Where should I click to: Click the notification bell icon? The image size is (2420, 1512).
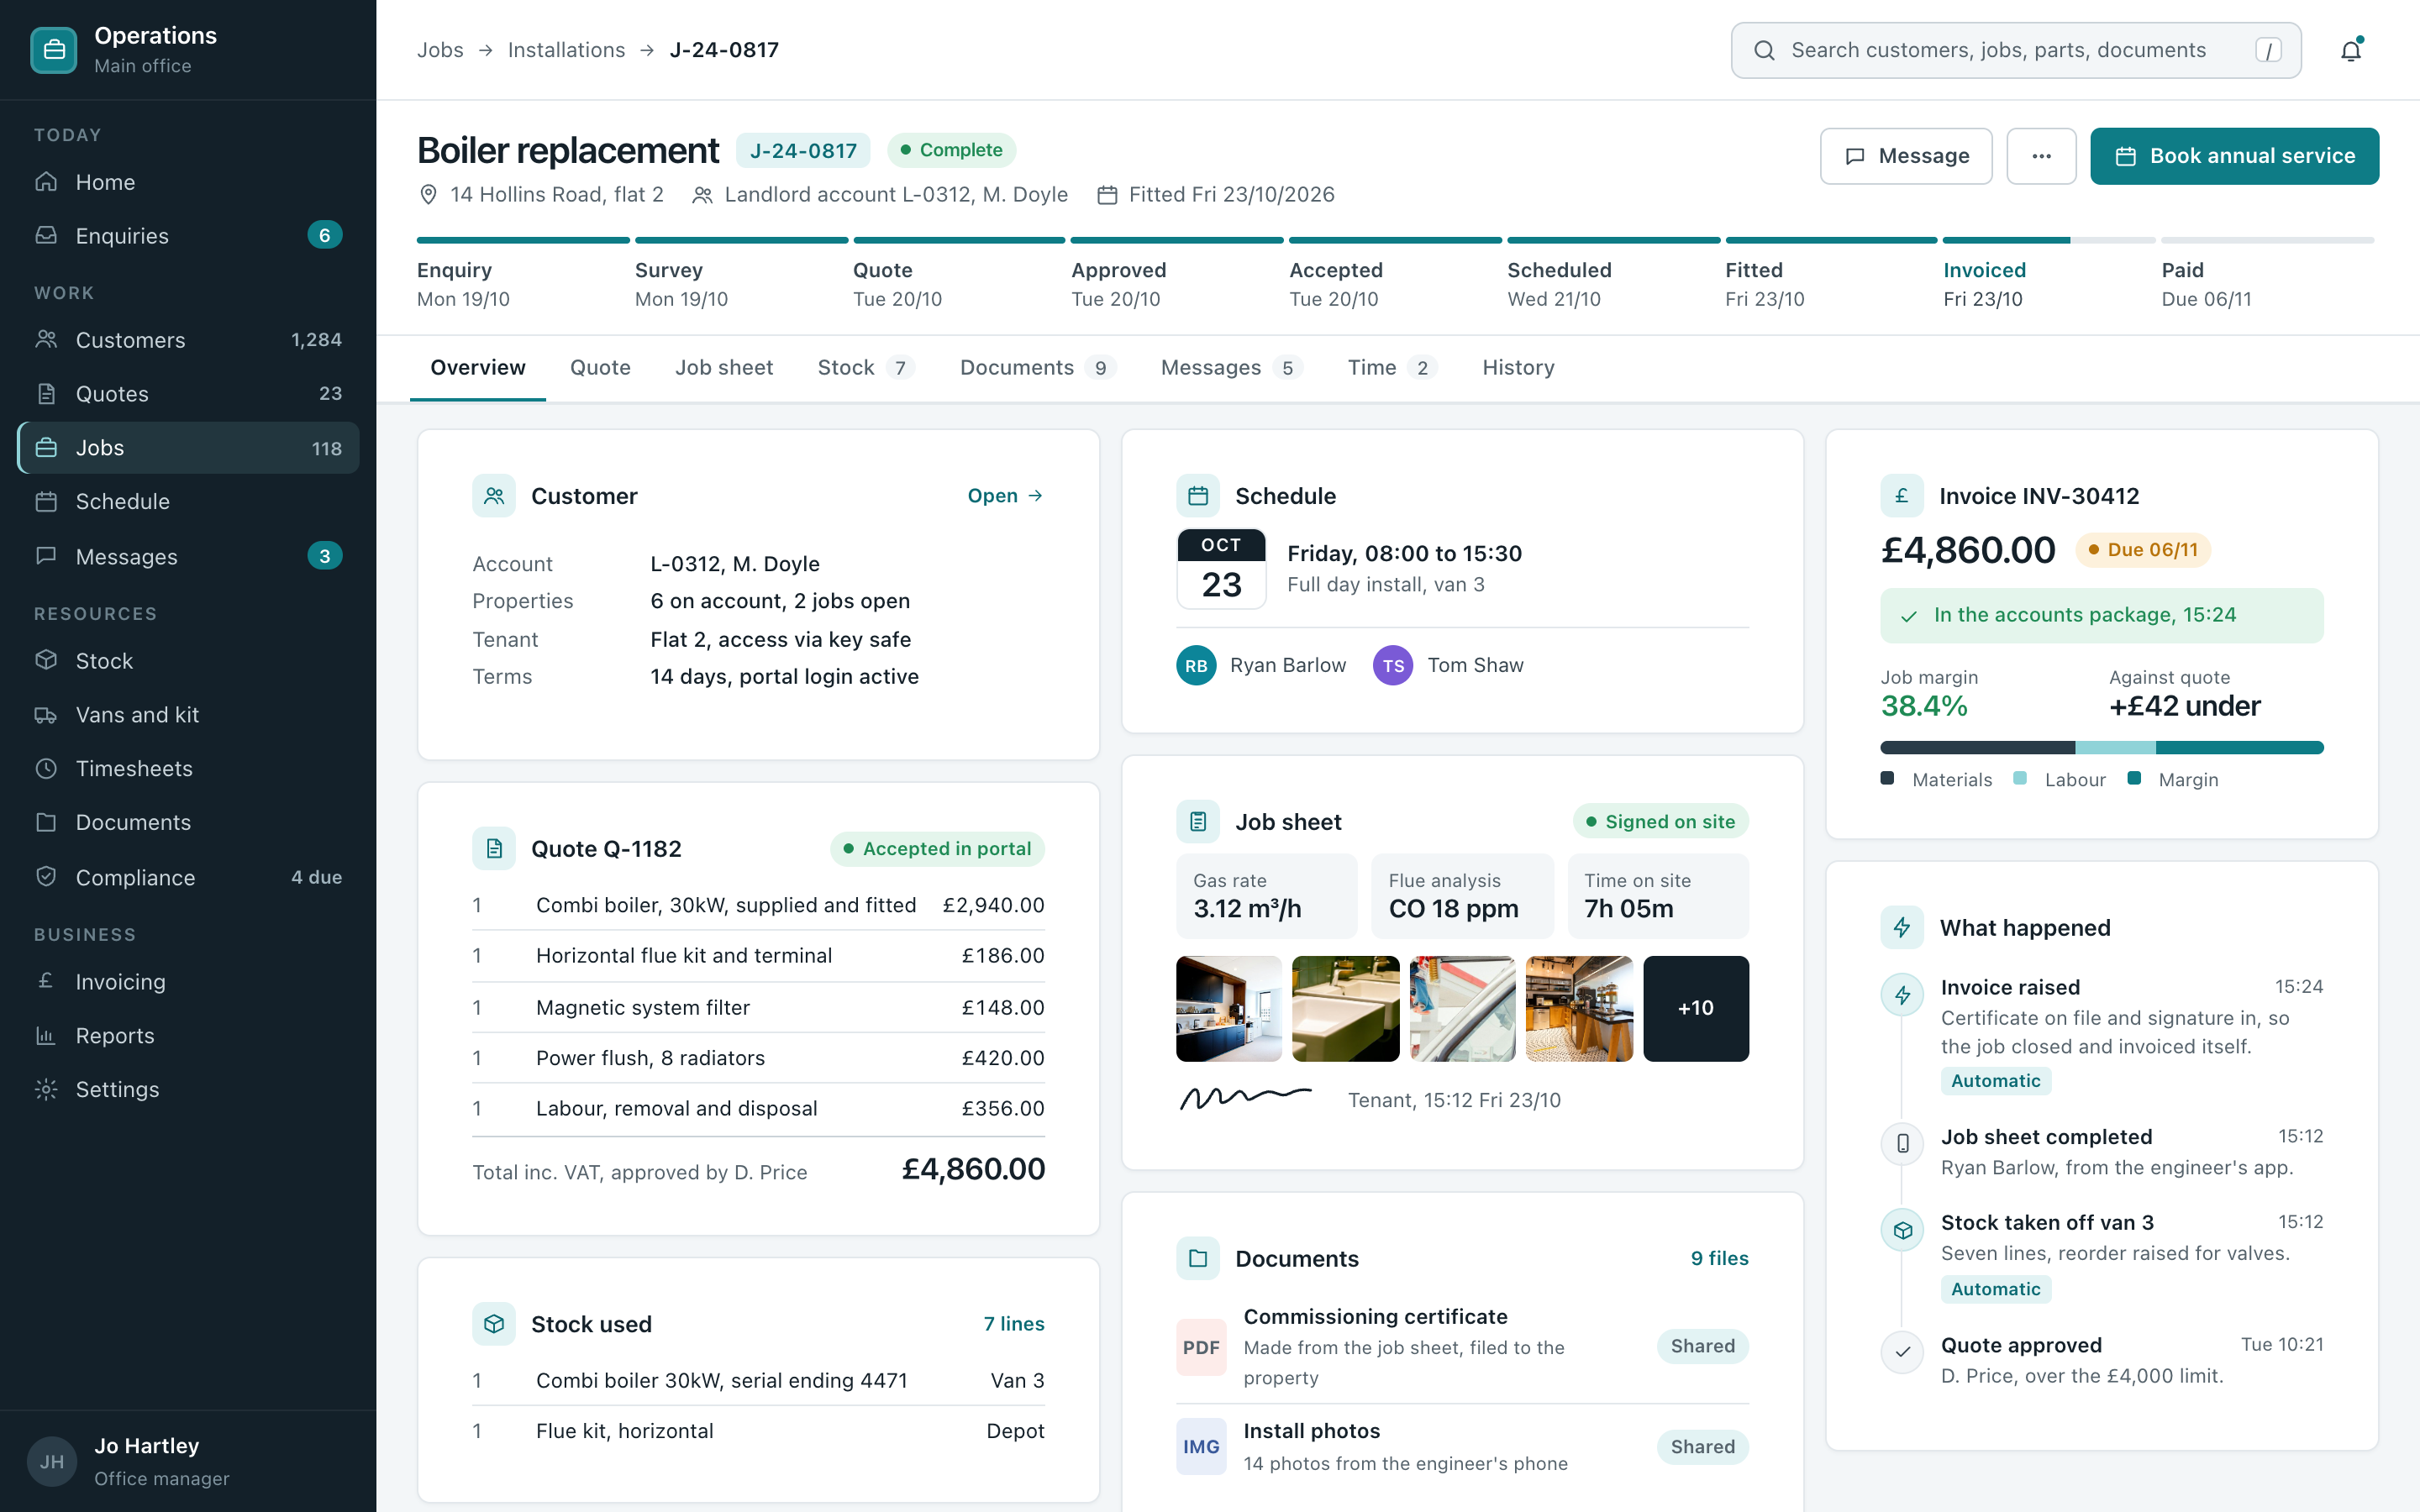(x=2351, y=50)
